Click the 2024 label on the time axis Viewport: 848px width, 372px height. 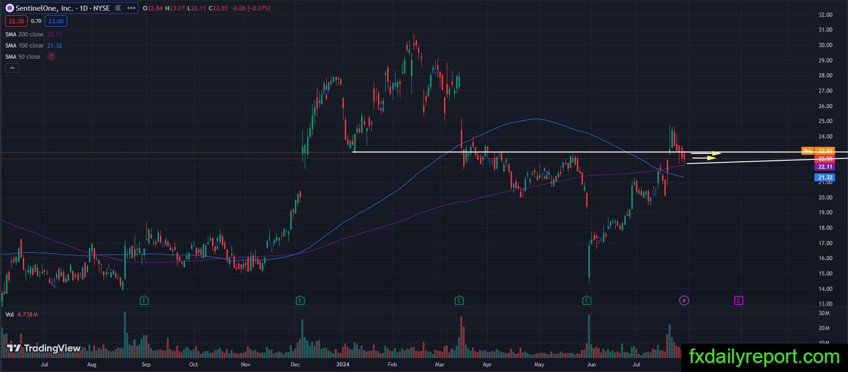[x=343, y=365]
